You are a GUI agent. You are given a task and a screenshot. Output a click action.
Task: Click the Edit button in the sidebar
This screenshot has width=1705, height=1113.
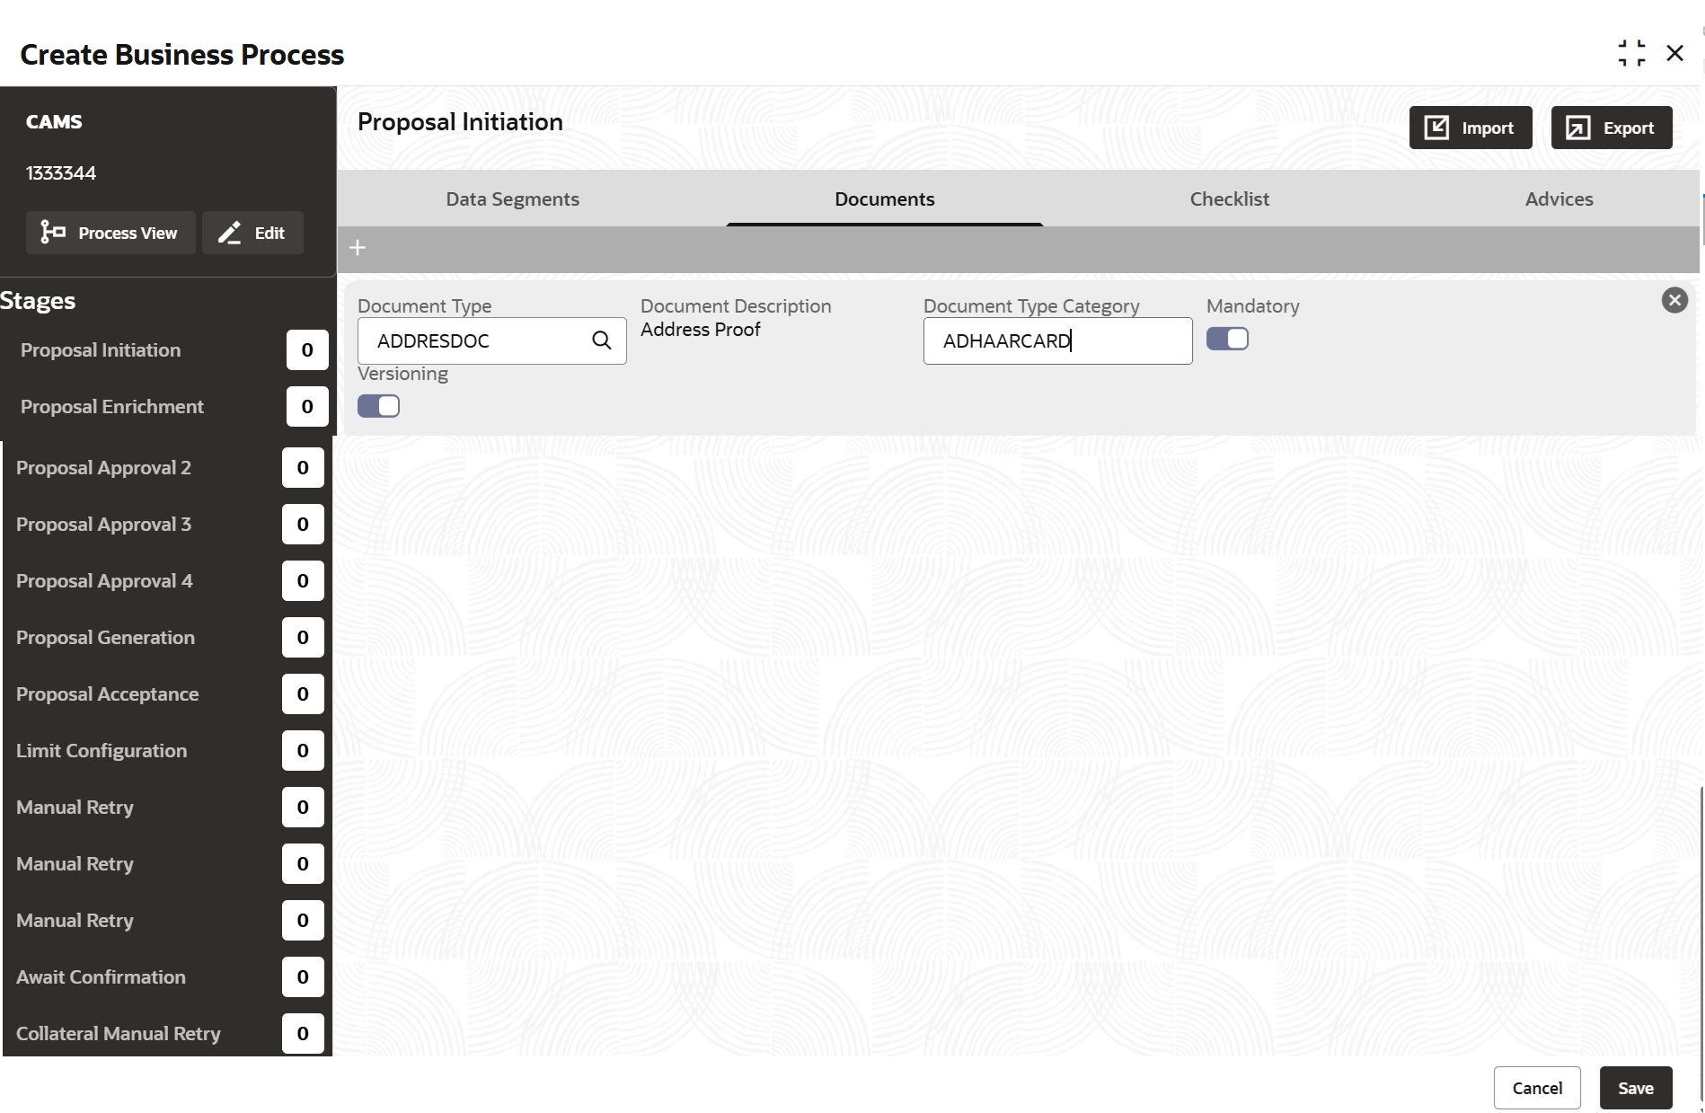(x=252, y=233)
